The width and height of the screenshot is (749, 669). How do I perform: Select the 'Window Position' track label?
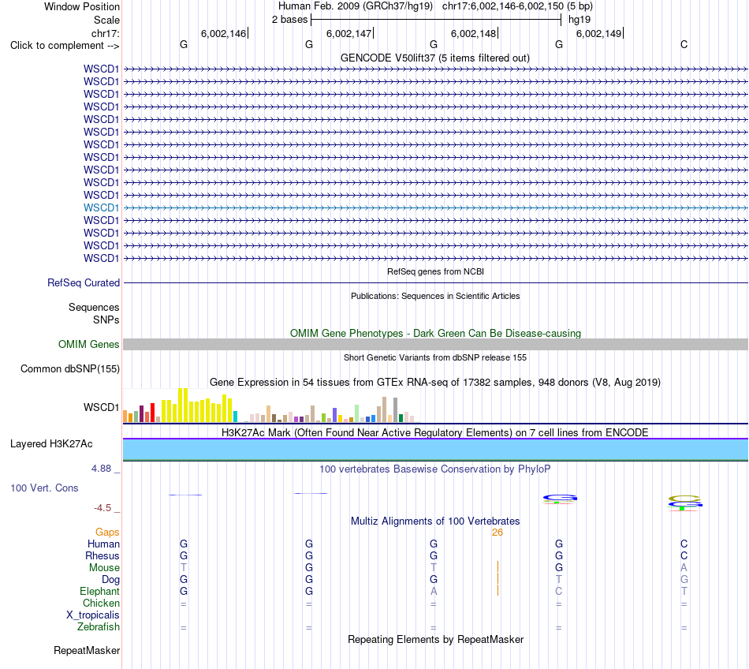pyautogui.click(x=82, y=6)
